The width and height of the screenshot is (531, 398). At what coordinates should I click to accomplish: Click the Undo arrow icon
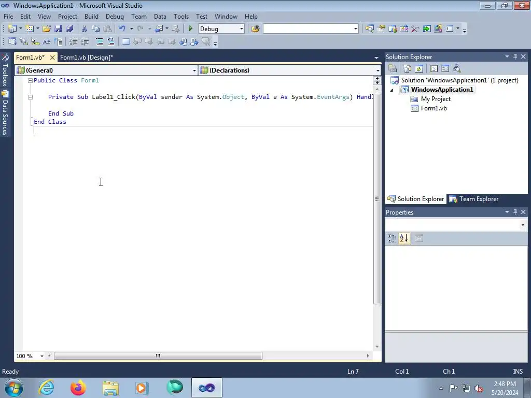122,29
